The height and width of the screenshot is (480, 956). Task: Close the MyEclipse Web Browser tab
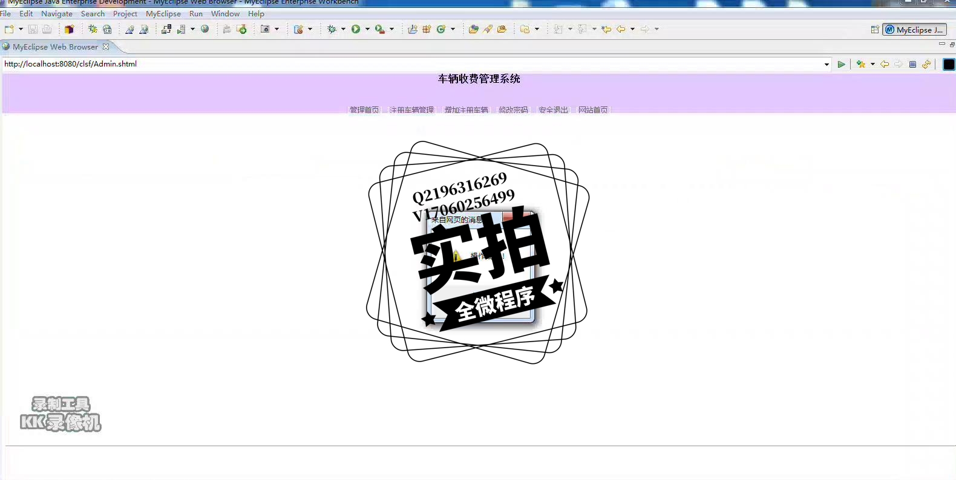point(106,47)
